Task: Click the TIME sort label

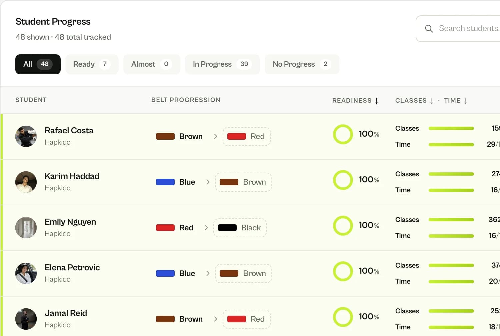Action: 452,101
